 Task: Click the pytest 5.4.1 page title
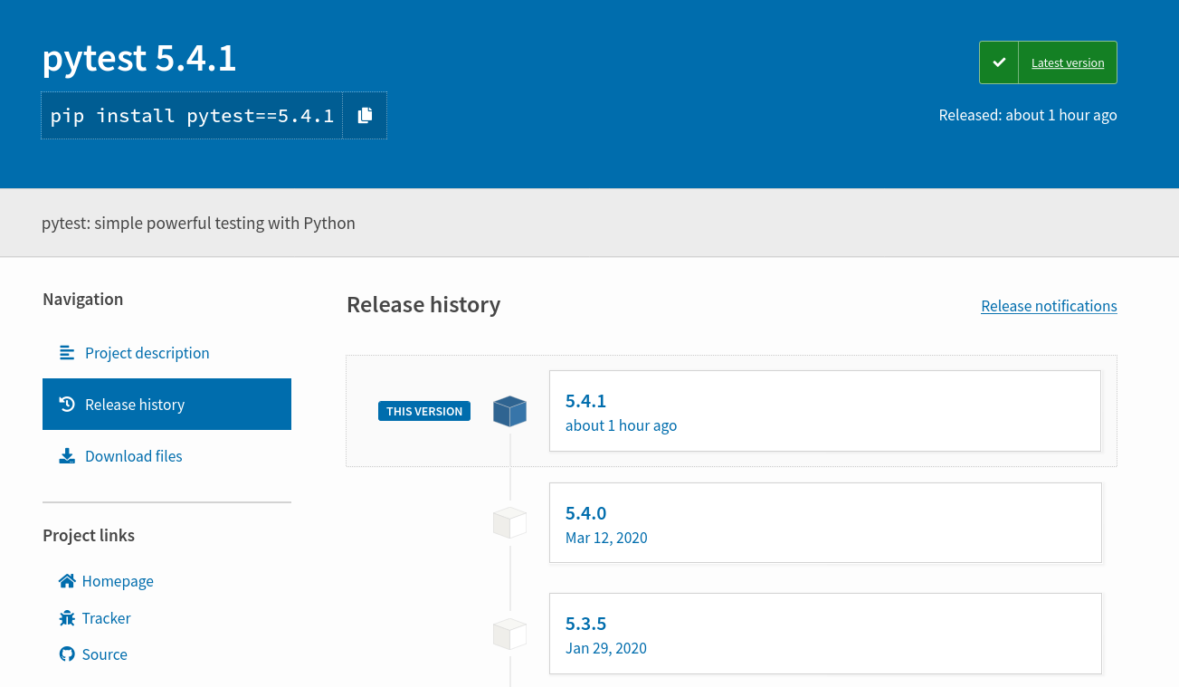click(x=139, y=59)
